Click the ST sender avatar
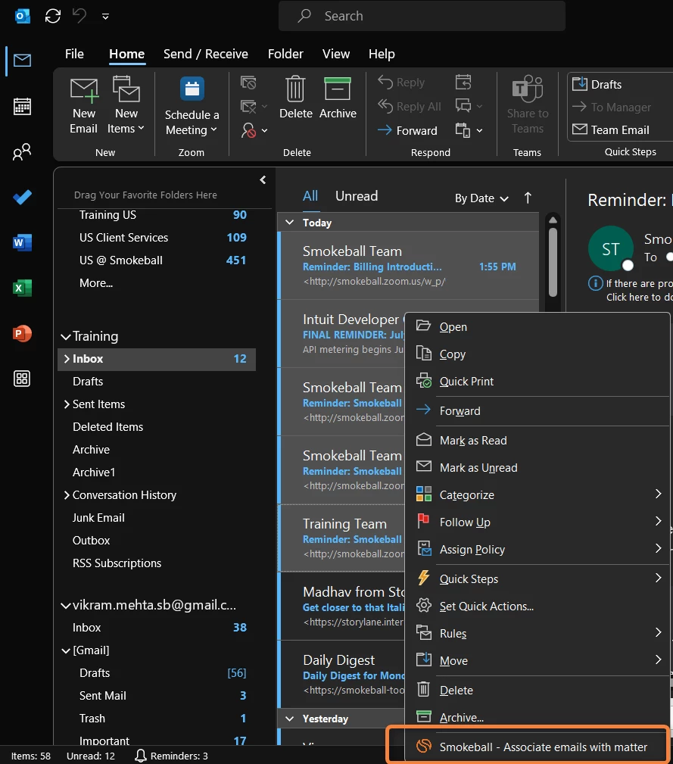 tap(611, 248)
